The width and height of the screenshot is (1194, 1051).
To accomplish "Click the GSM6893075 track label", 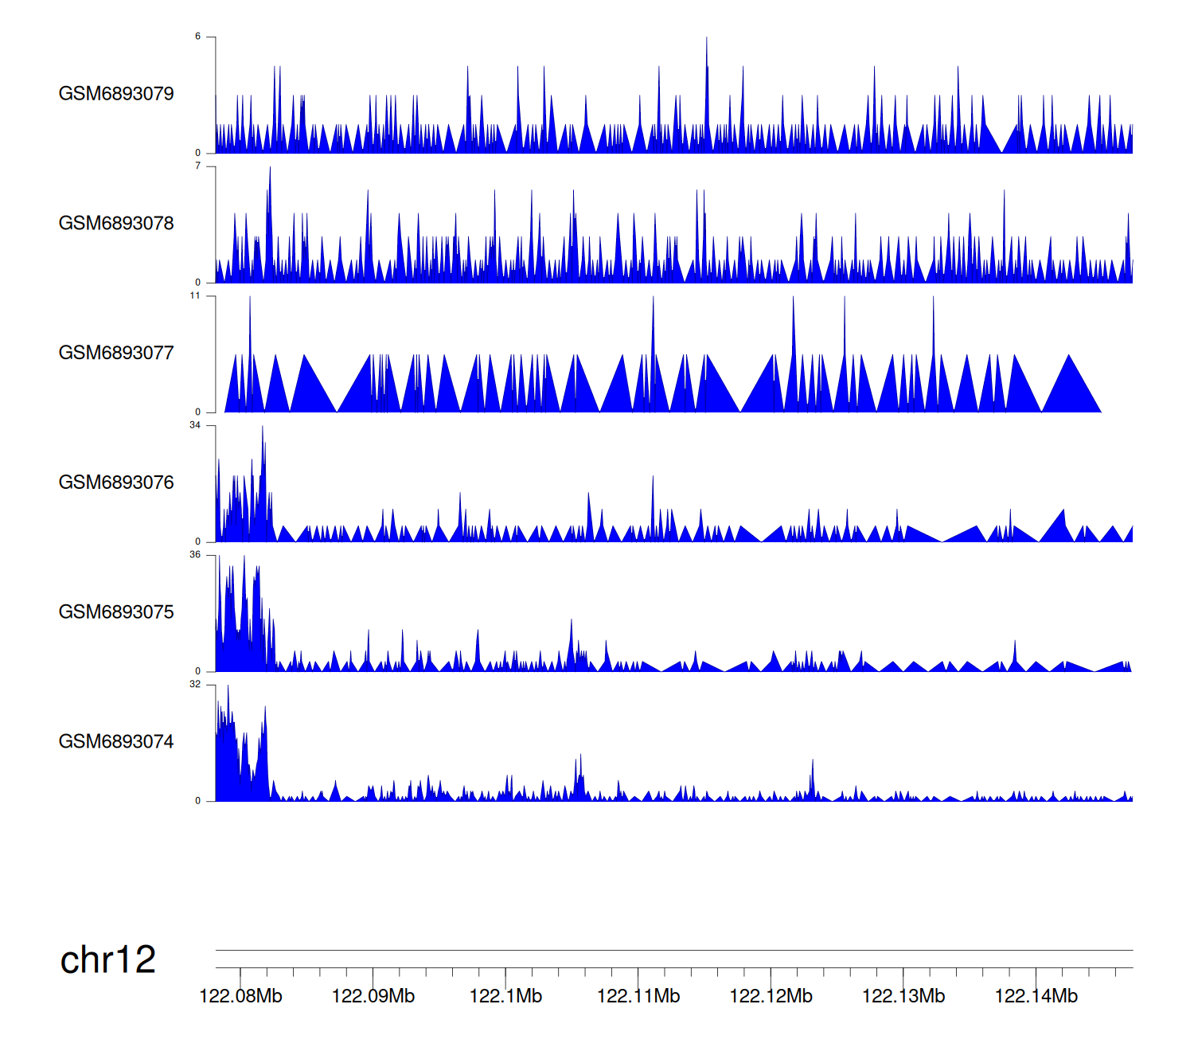I will 116,612.
